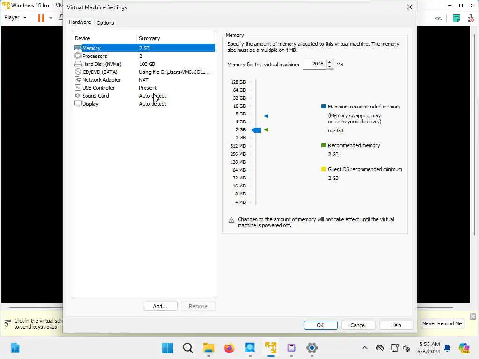The height and width of the screenshot is (359, 479).
Task: Click the 6.2 GB maximum memory value
Action: point(335,130)
